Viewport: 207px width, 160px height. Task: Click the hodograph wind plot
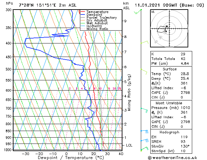click(169, 28)
